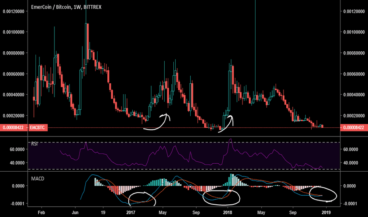
Task: Click the Sep label preceding 2018
Action: pyautogui.click(x=196, y=213)
